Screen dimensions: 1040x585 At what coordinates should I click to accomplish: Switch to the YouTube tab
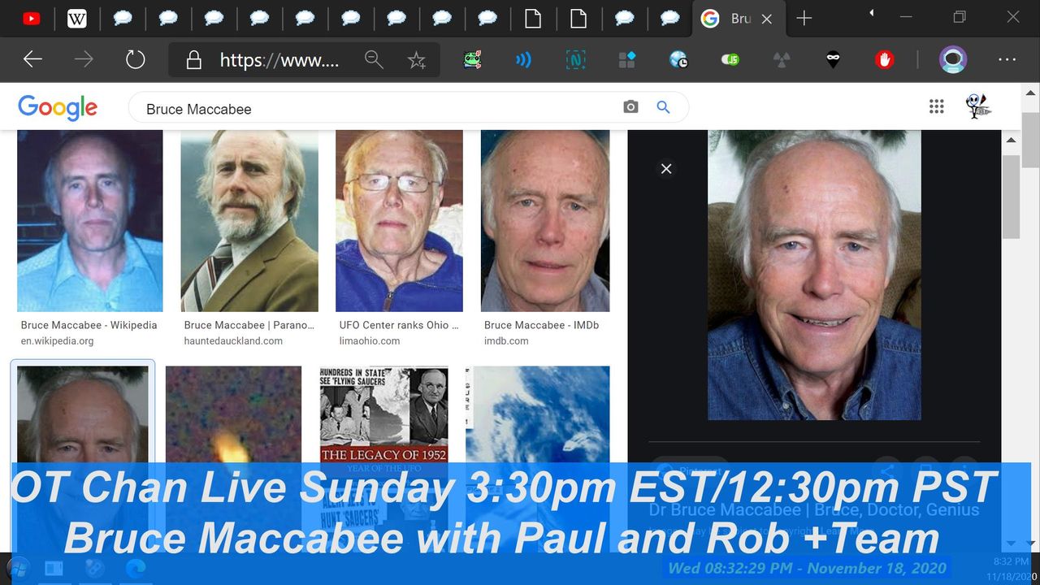(x=32, y=19)
